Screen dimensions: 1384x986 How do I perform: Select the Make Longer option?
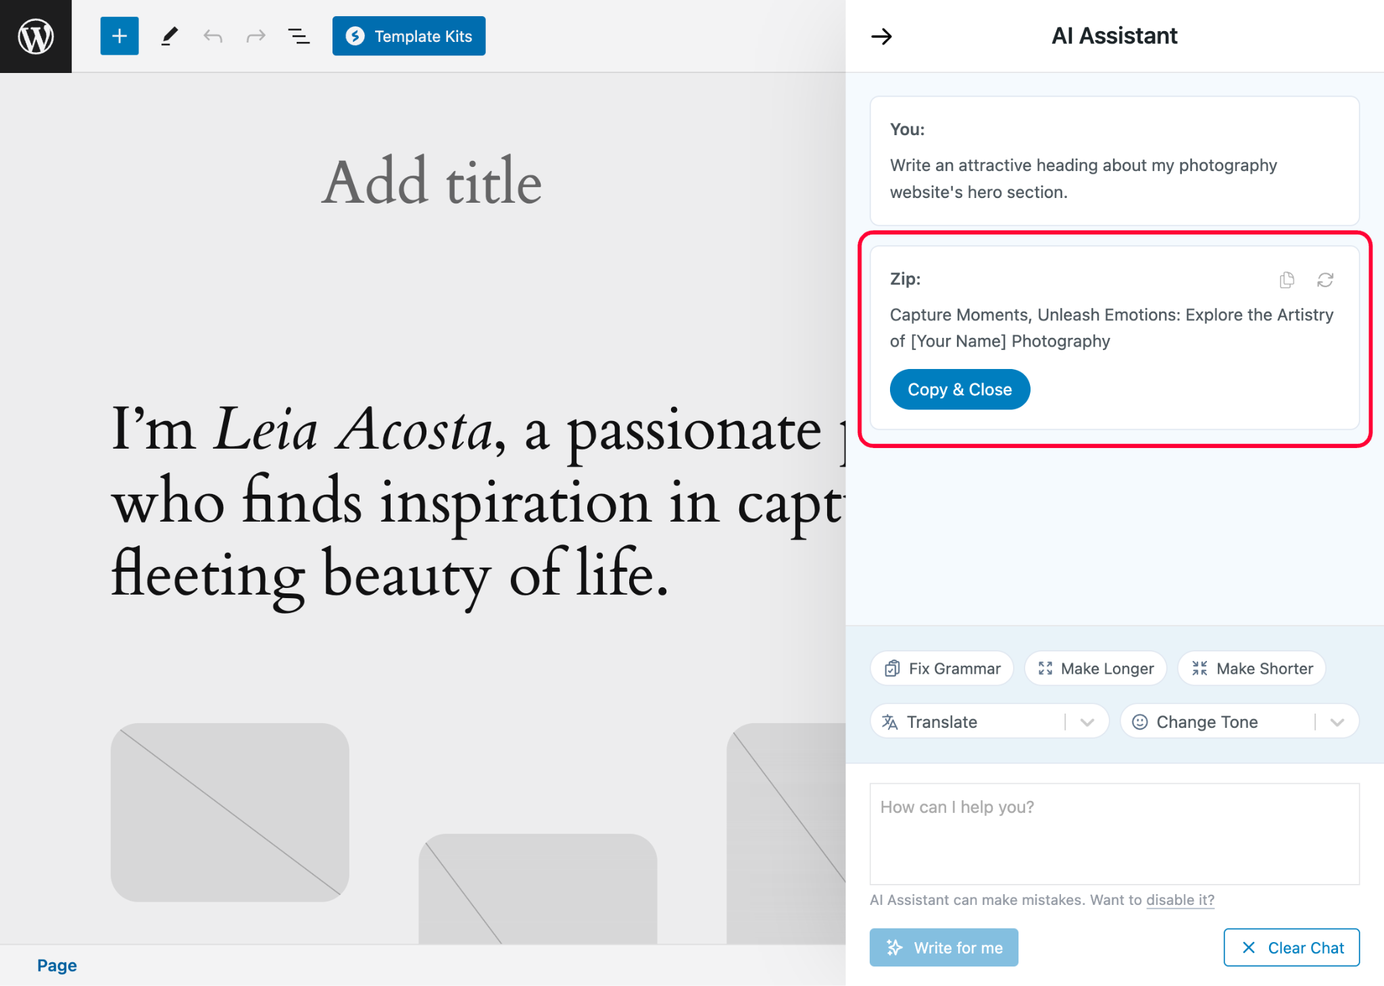click(x=1095, y=668)
